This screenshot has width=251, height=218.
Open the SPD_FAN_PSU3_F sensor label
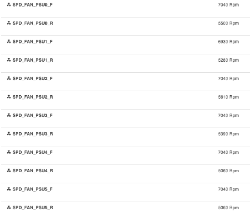pos(32,115)
